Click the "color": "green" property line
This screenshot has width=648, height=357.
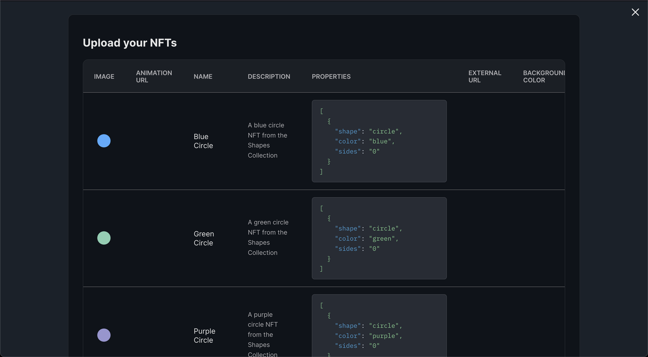366,239
